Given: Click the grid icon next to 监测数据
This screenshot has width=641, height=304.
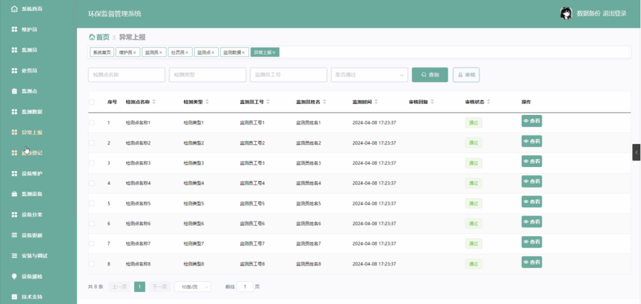Looking at the screenshot, I should click(14, 112).
